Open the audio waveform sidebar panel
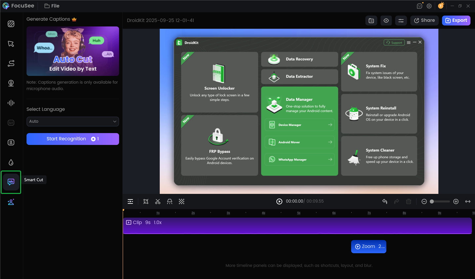 tap(11, 103)
